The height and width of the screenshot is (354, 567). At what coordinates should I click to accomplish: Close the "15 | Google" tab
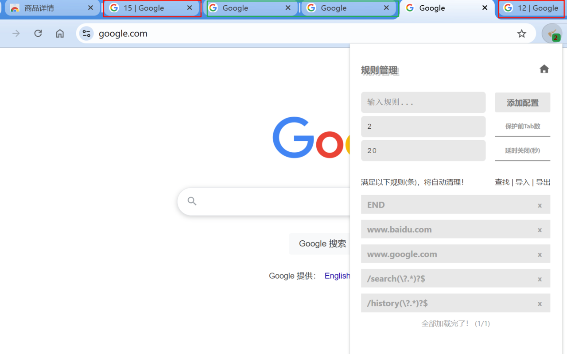click(x=190, y=8)
